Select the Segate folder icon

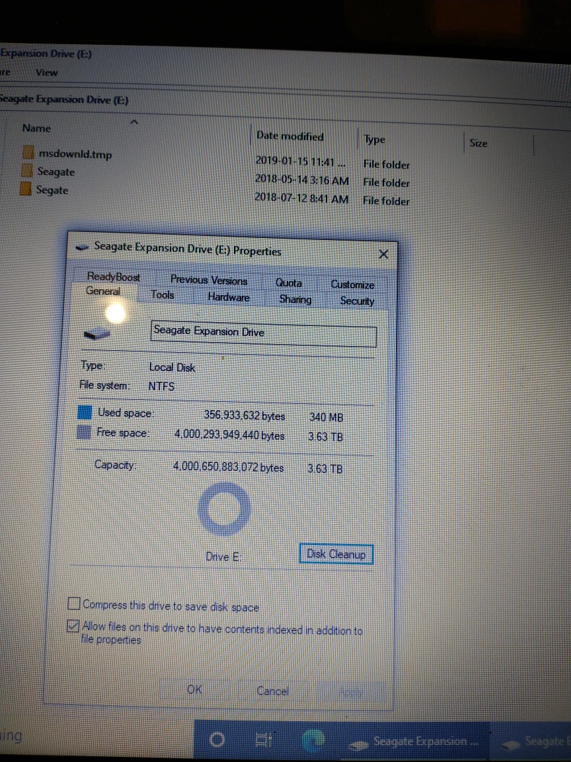click(26, 189)
